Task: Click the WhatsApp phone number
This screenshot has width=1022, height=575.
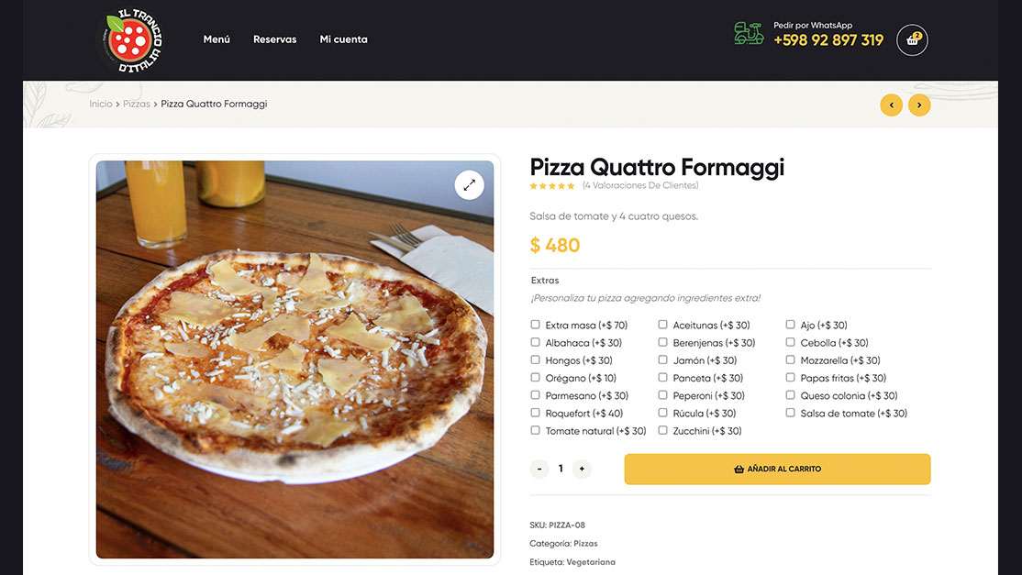Action: 828,40
